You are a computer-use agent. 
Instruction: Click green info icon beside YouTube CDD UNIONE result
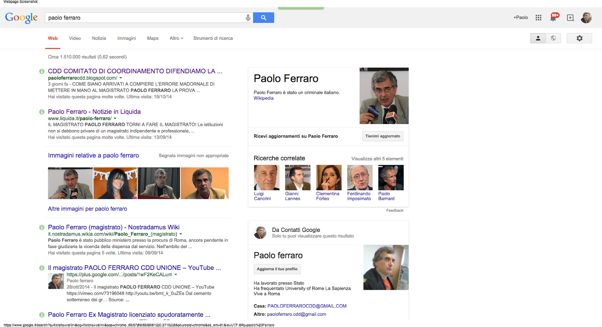[x=42, y=268]
